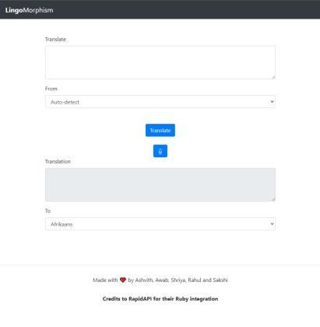Screen dimensions: 320x327
Task: Open the To language Afrikaans dropdown
Action: 160,224
